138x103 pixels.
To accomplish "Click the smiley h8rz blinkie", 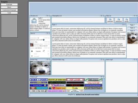I will tap(75, 88).
